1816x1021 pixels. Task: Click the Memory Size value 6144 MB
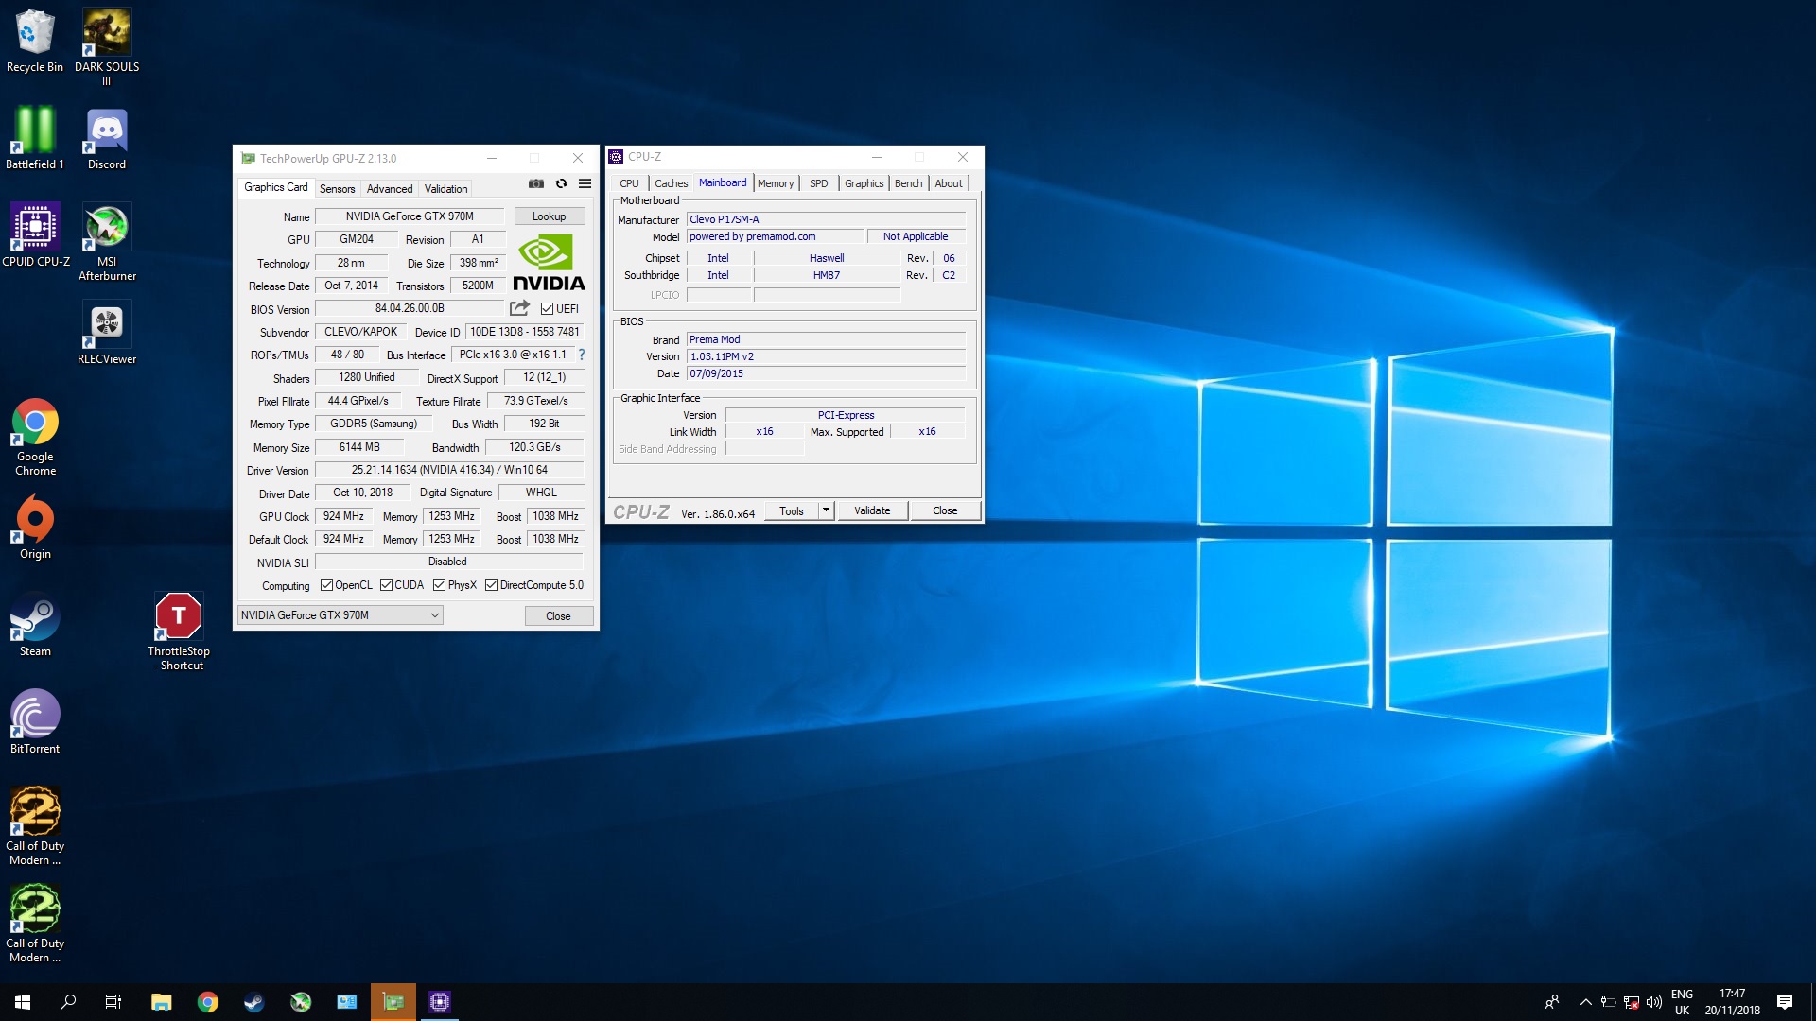tap(359, 447)
